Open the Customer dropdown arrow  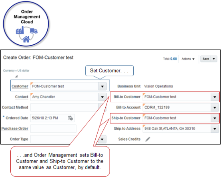102,86
